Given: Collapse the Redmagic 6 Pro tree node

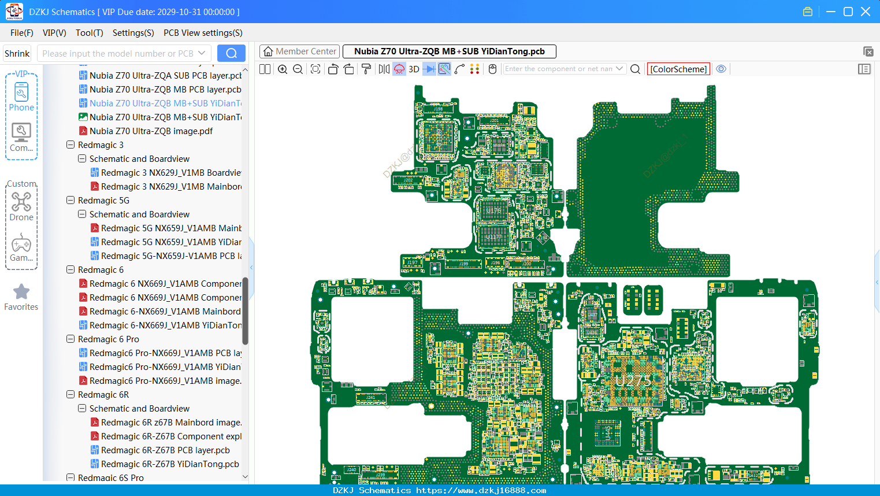Looking at the screenshot, I should 70,339.
